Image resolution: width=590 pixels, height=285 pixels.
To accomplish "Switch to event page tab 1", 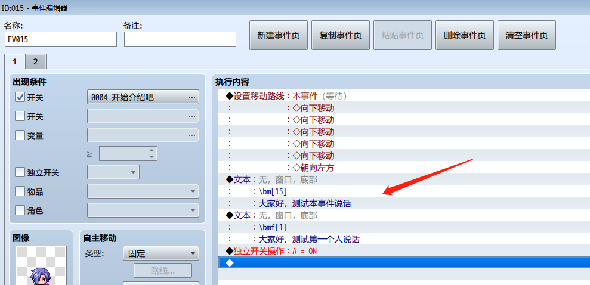I will tap(15, 61).
